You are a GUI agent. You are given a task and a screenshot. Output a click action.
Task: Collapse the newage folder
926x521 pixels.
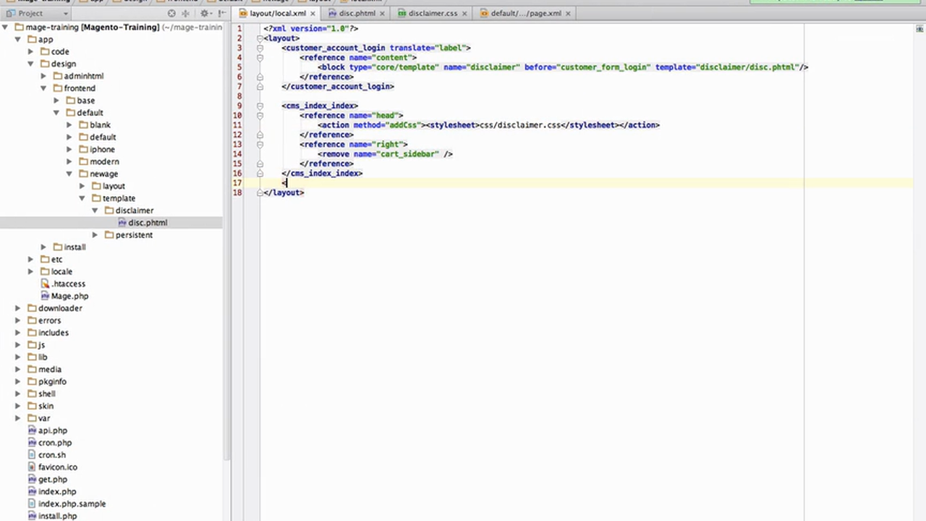tap(69, 174)
